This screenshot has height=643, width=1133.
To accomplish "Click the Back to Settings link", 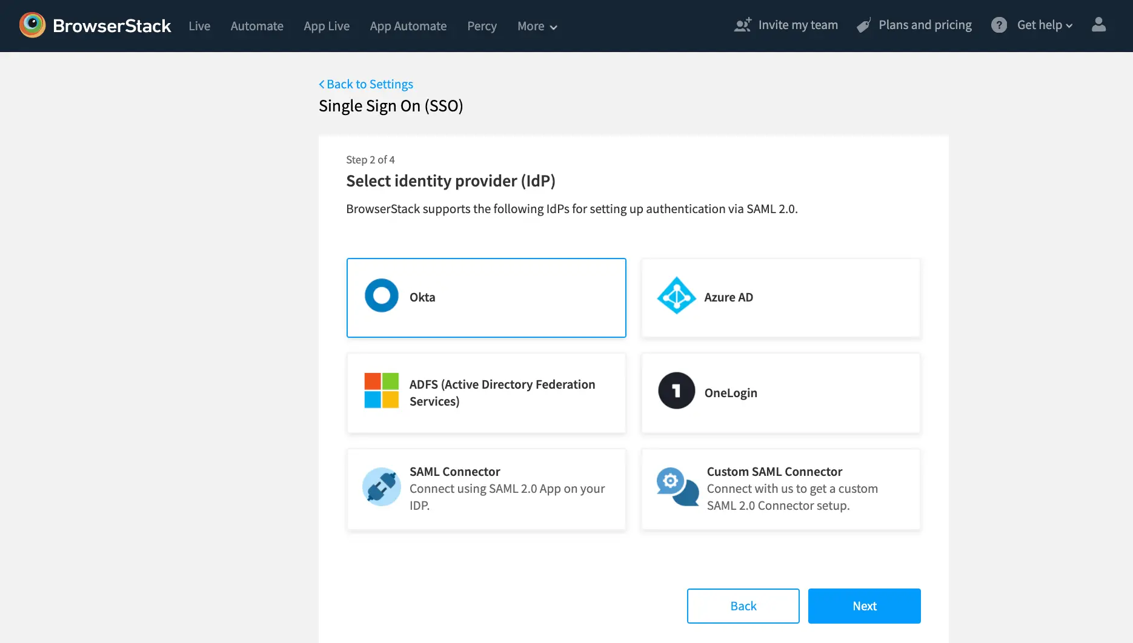I will 366,84.
